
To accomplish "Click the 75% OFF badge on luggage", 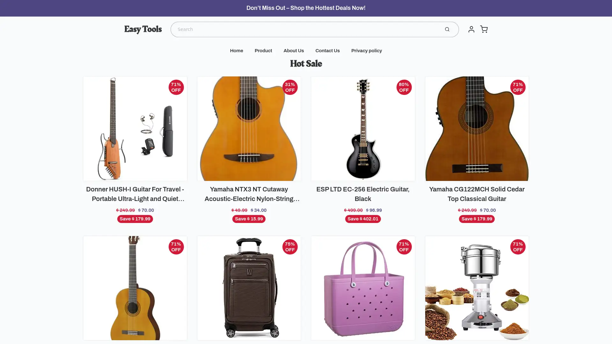I will pos(290,247).
